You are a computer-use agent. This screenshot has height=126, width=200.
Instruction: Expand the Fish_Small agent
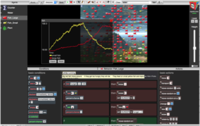[1, 23]
